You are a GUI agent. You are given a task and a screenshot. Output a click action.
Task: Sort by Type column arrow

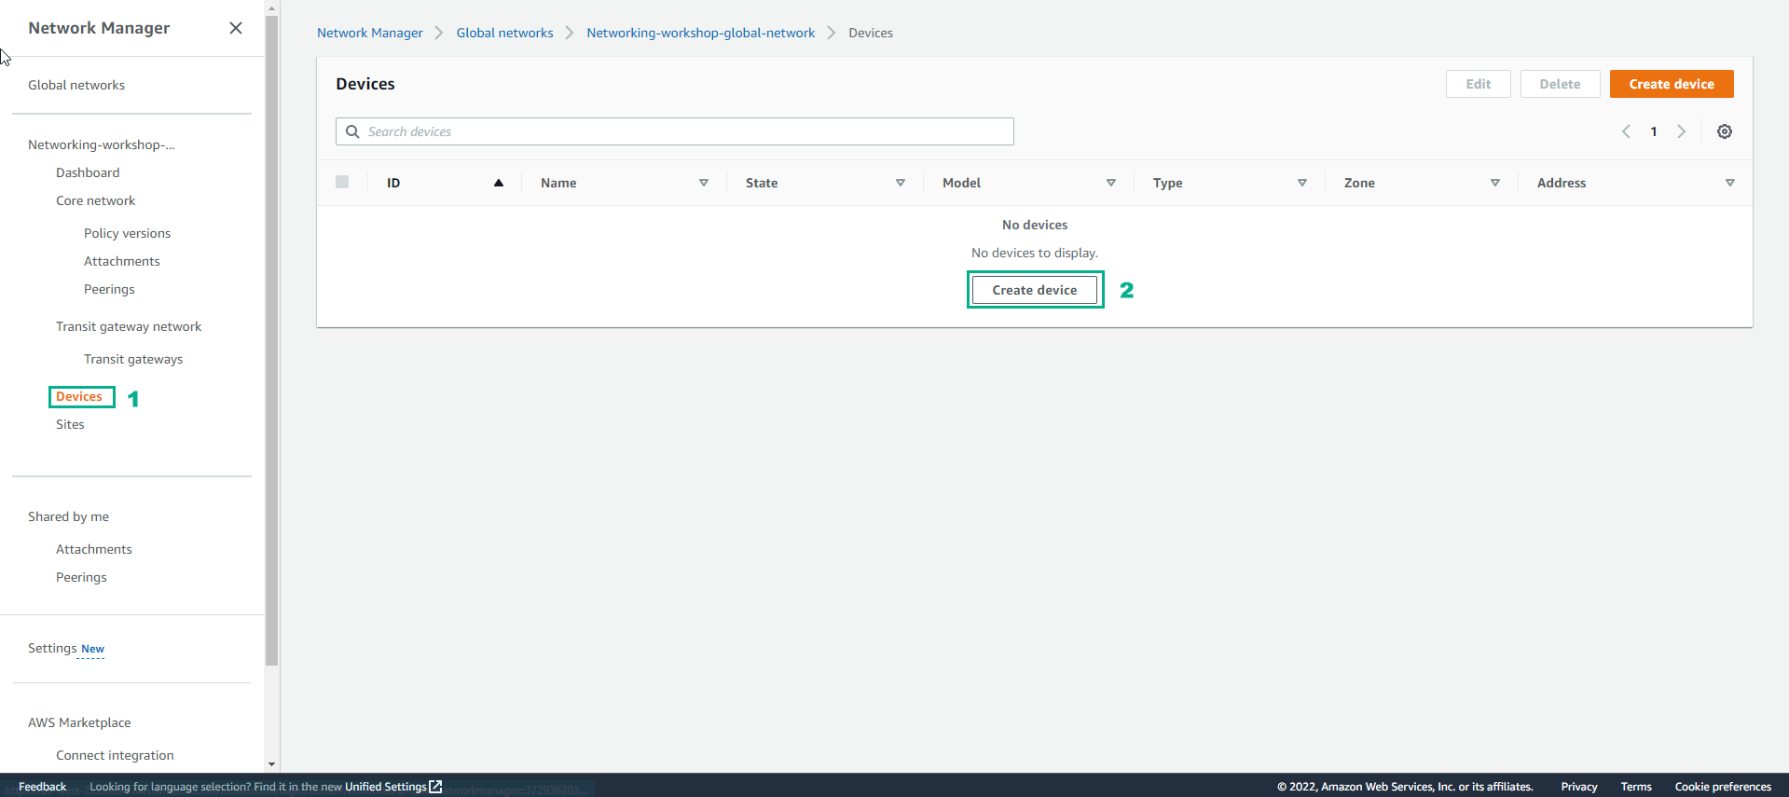(1302, 183)
